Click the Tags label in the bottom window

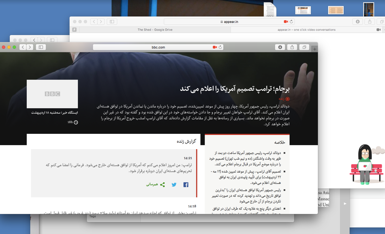click(x=92, y=216)
